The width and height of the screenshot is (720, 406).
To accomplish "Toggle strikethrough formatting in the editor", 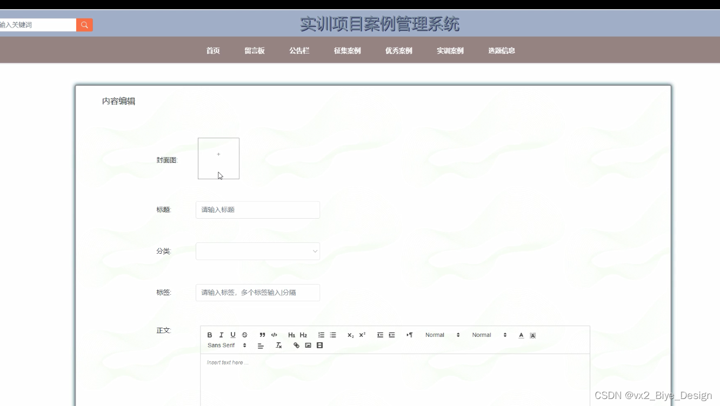I will [244, 335].
